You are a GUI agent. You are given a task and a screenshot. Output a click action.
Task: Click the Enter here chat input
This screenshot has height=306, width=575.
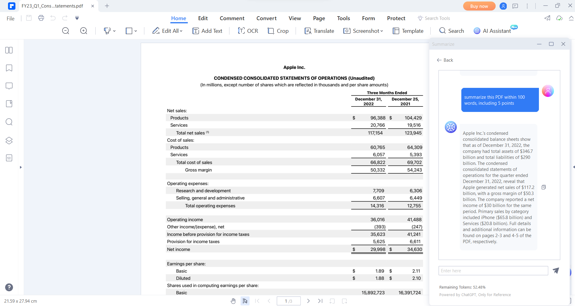[x=493, y=270]
